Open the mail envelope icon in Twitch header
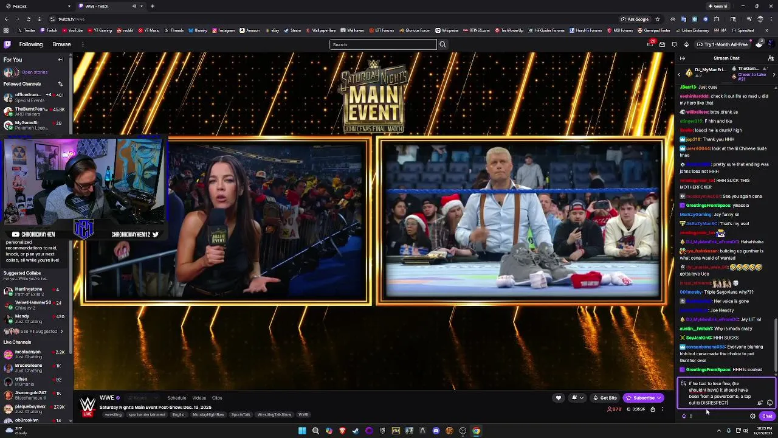This screenshot has height=438, width=778. click(x=662, y=44)
